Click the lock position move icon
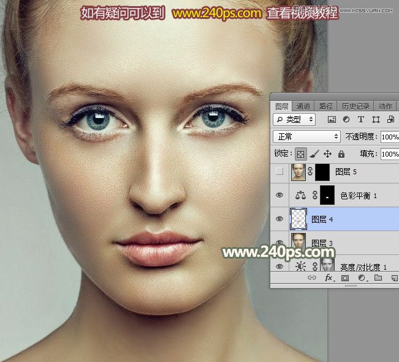The height and width of the screenshot is (362, 399). [327, 154]
